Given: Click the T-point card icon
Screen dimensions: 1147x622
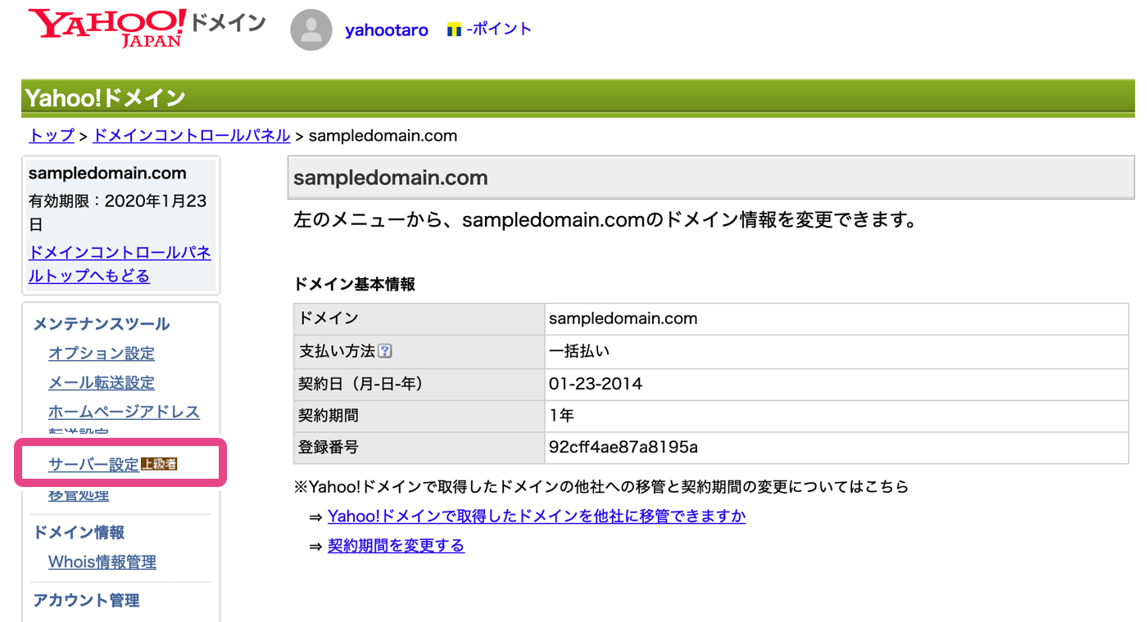Looking at the screenshot, I should (455, 30).
